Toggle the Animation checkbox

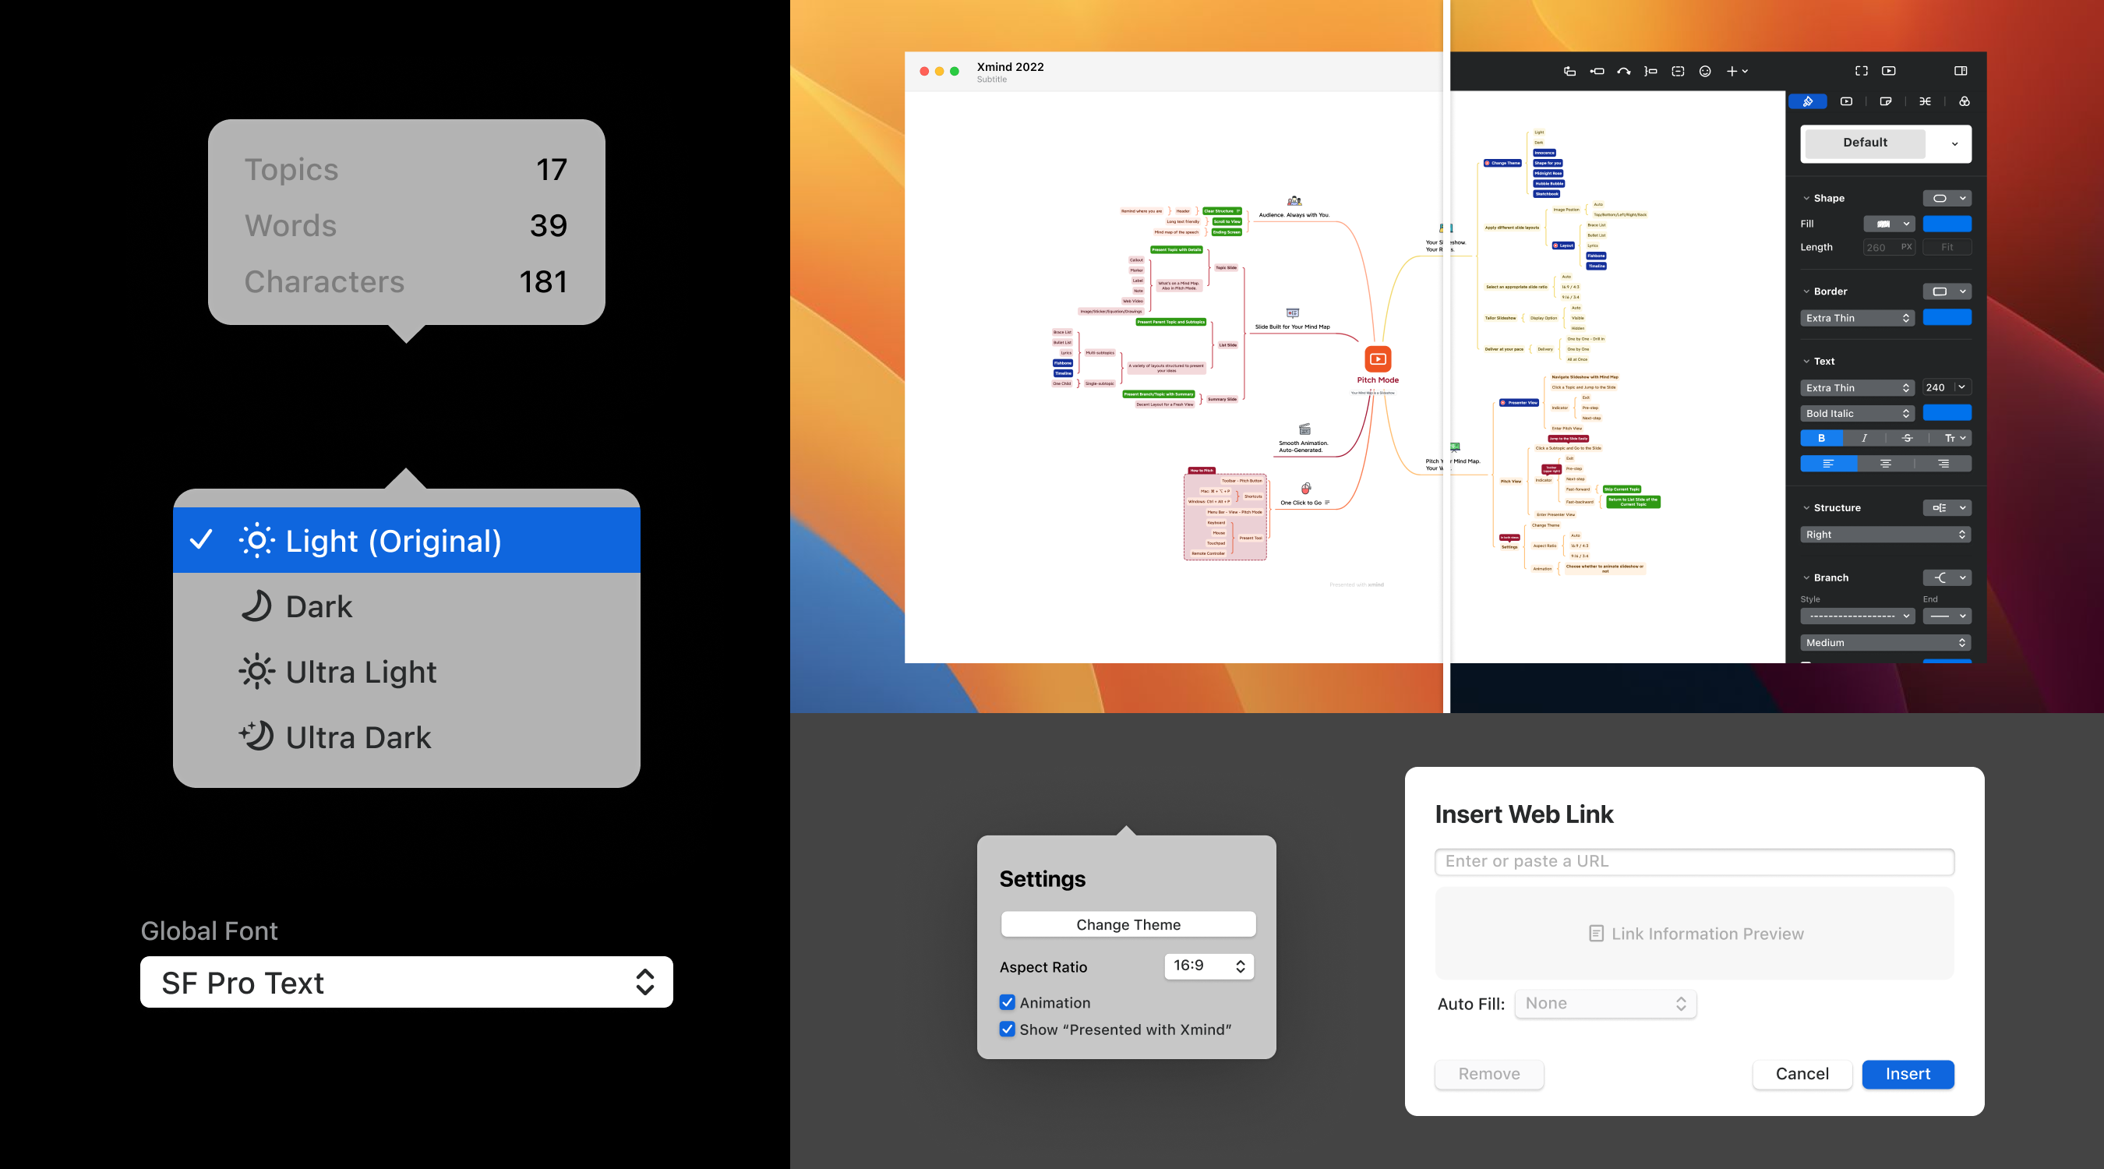[x=1007, y=1002]
